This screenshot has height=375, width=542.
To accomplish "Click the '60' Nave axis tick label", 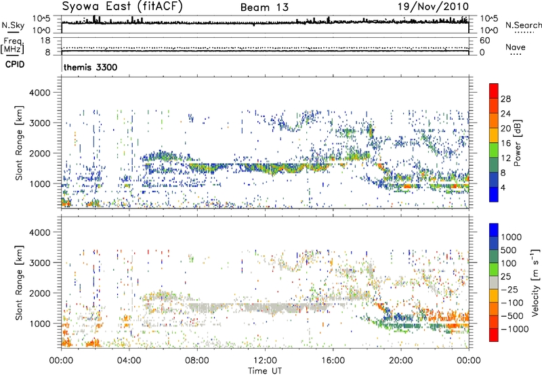I will [484, 41].
